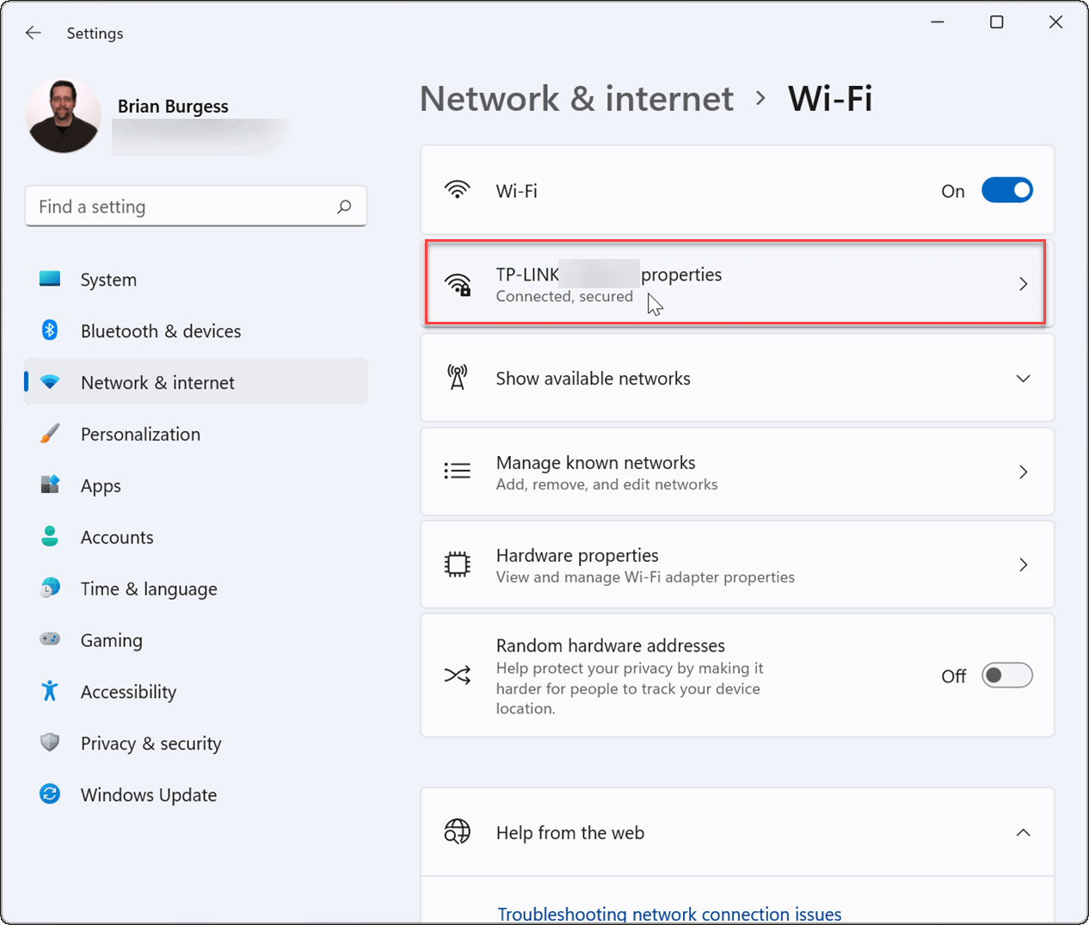
Task: Click the Manage known networks list icon
Action: [x=458, y=471]
